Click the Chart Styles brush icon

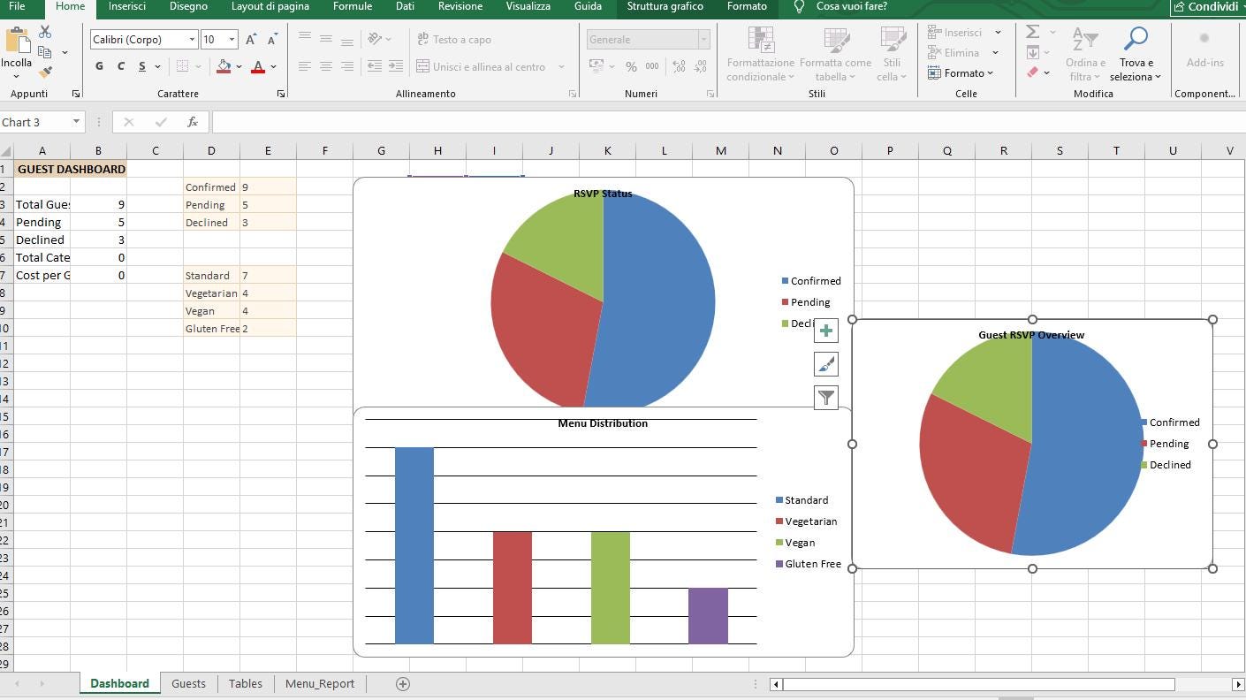[825, 363]
